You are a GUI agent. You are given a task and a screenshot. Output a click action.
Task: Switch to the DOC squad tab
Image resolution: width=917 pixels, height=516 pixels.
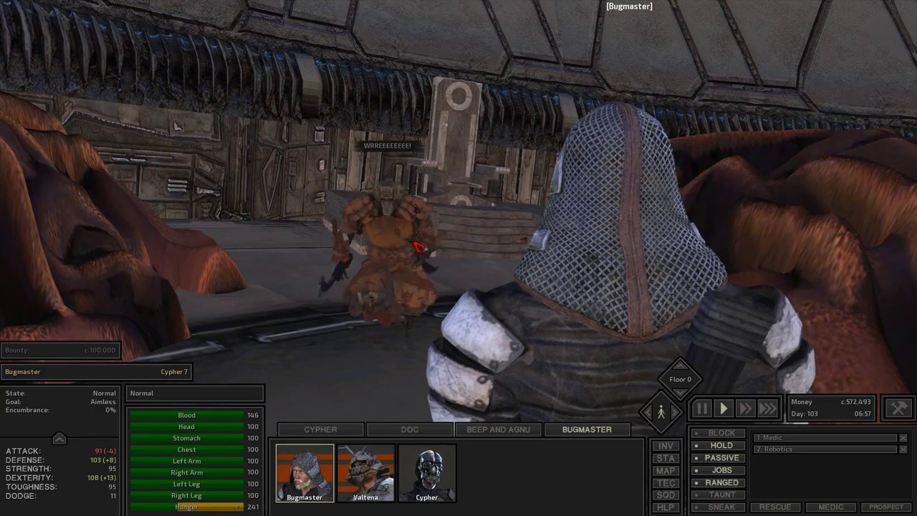point(410,429)
